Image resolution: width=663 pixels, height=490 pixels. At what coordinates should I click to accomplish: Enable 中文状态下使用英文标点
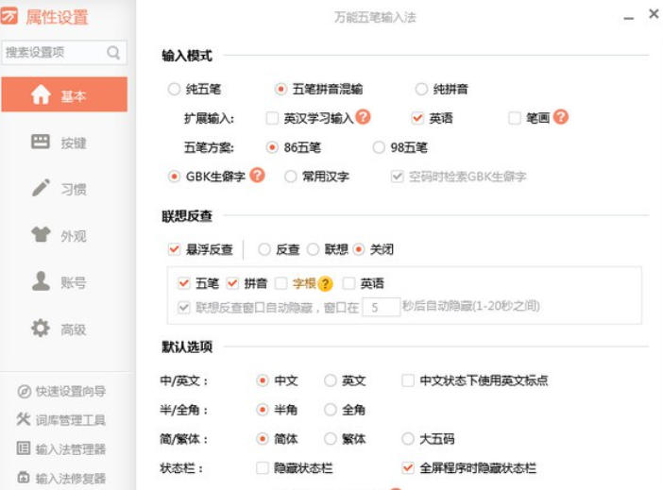click(x=408, y=380)
